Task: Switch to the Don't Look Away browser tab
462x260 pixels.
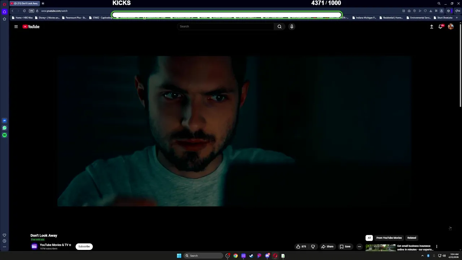Action: (25, 3)
